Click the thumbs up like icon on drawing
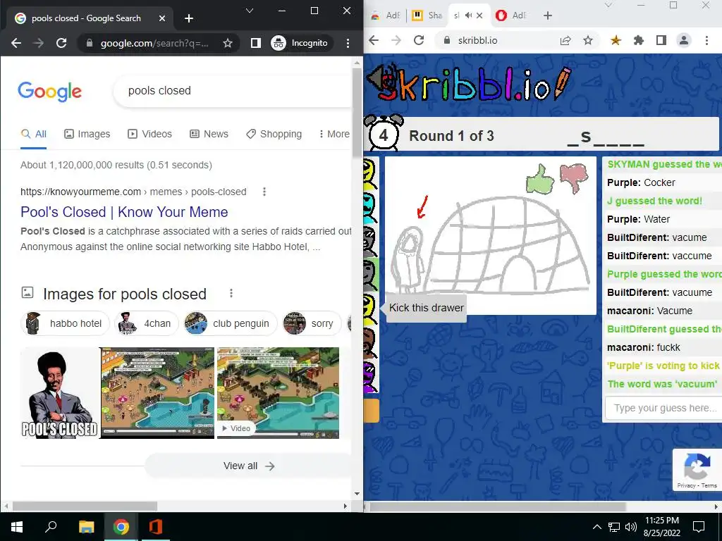Screen dimensions: 722x541 tap(540, 179)
